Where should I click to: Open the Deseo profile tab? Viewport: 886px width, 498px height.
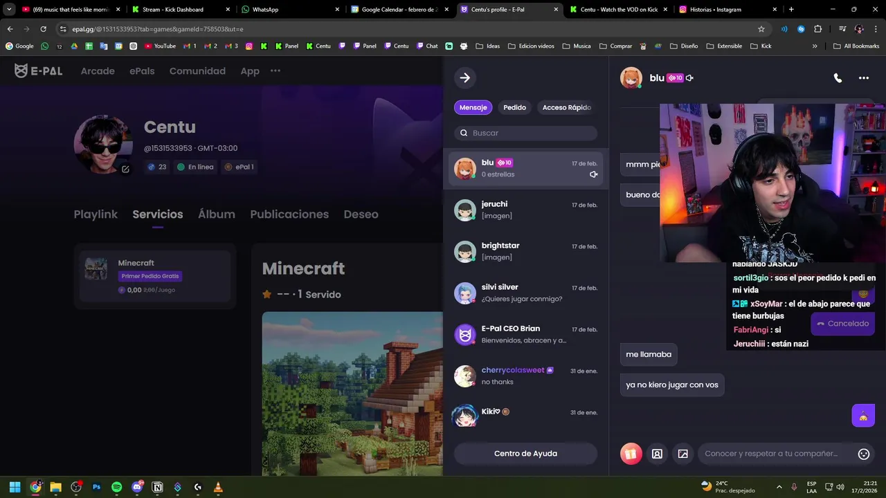(361, 214)
